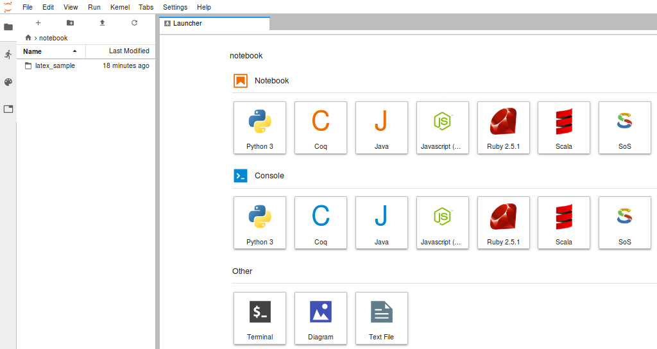Open a Java console
This screenshot has width=657, height=349.
tap(381, 223)
